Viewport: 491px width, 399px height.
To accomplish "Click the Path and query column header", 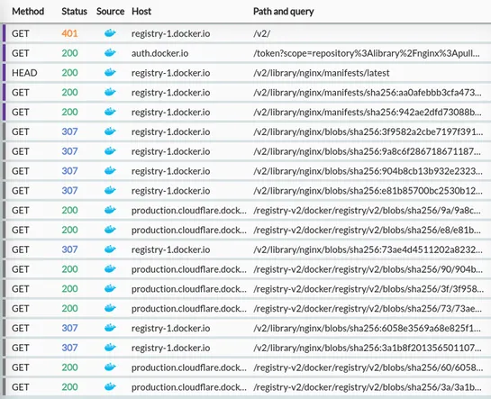I will 284,12.
